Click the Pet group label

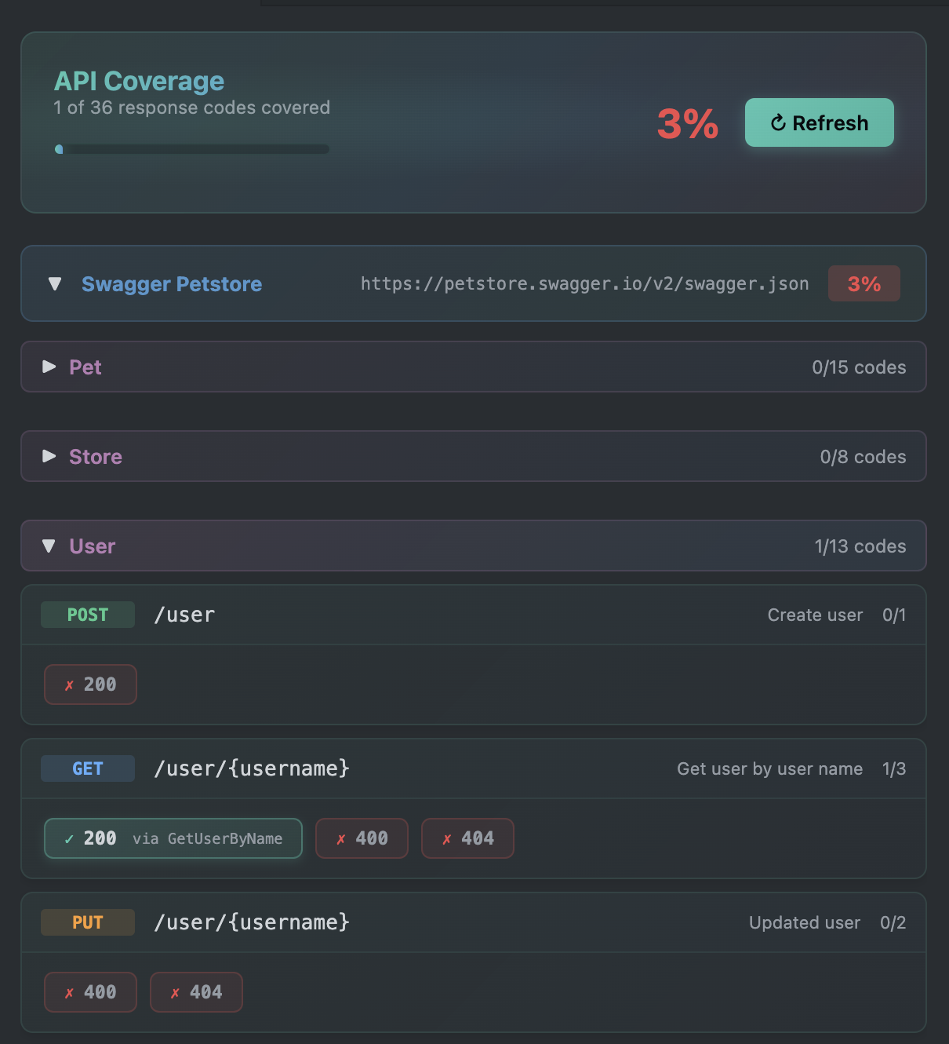[85, 367]
